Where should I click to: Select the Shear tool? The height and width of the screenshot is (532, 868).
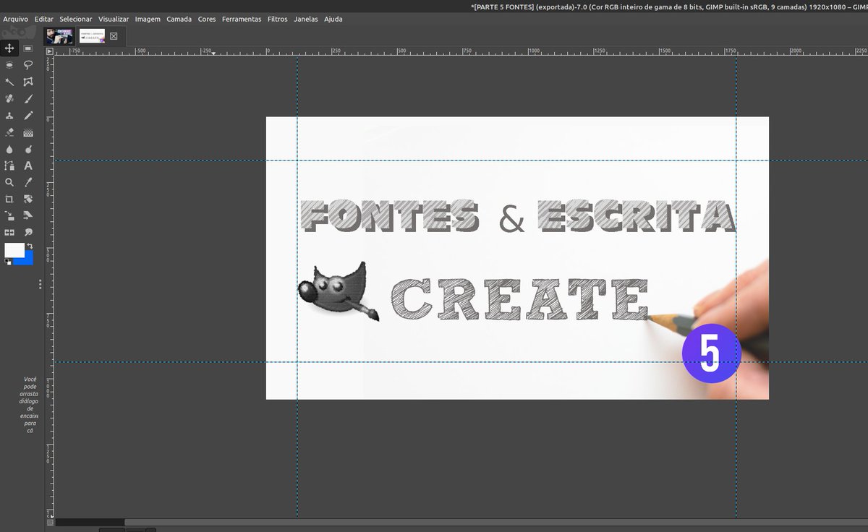coord(28,215)
